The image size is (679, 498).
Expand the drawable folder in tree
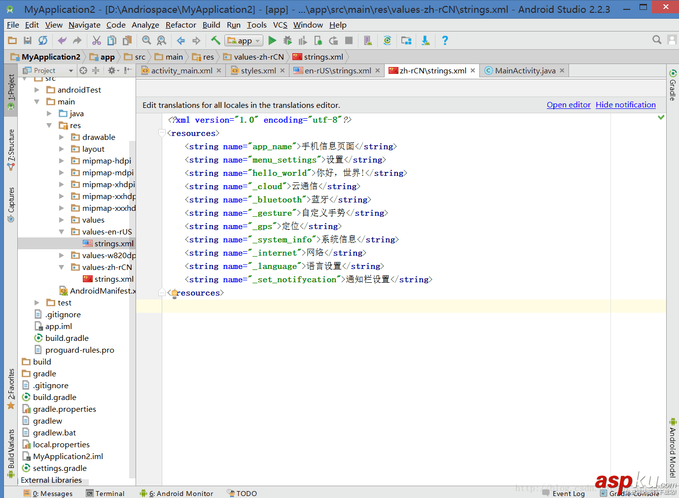62,137
